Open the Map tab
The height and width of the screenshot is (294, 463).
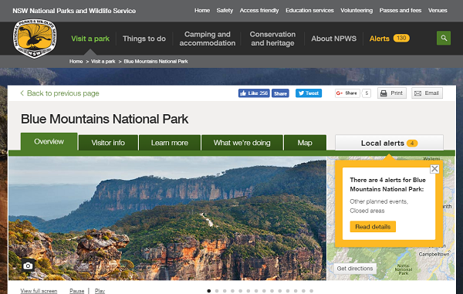(305, 143)
